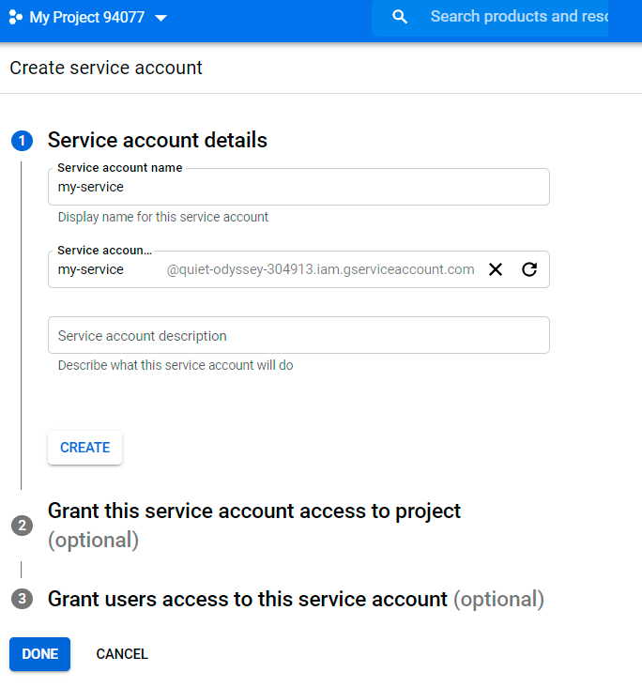
Task: Focus the Search products and resources box
Action: pos(518,17)
